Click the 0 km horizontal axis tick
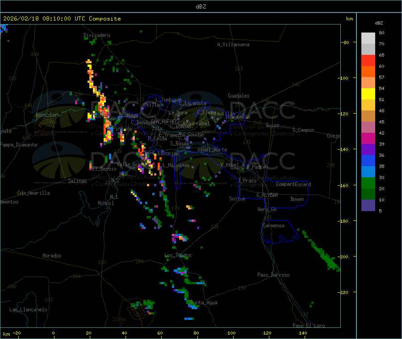Image resolution: width=402 pixels, height=339 pixels. coord(53,333)
